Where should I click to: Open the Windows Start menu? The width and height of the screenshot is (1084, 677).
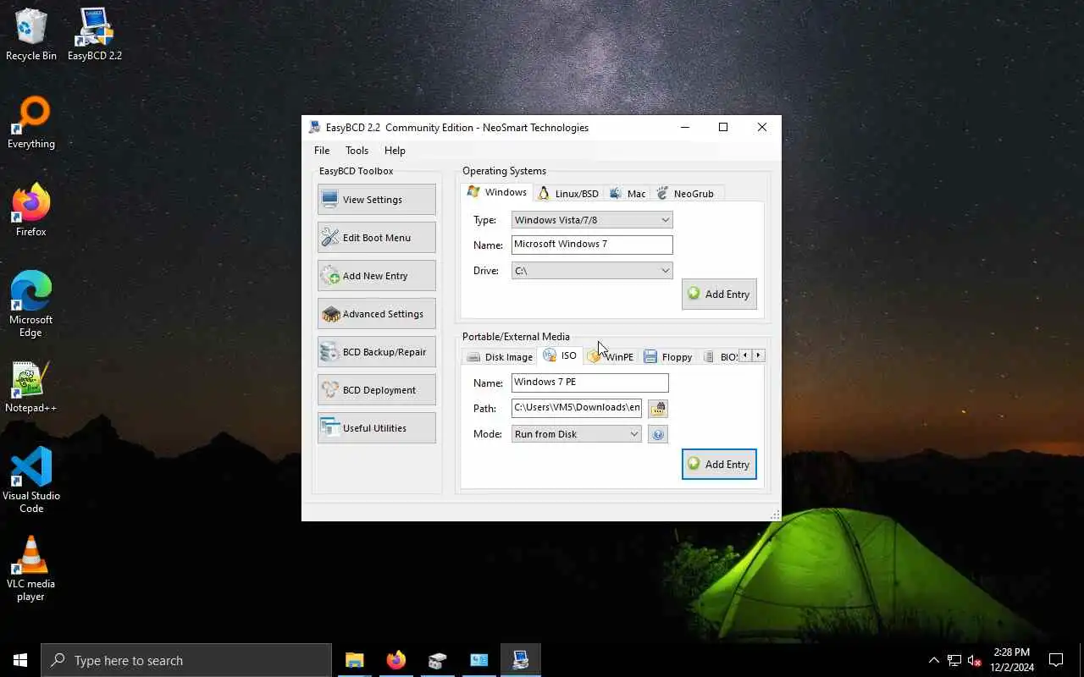[20, 660]
